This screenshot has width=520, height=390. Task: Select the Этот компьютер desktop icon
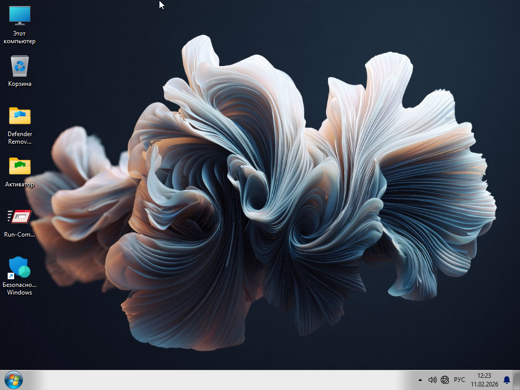[x=20, y=15]
